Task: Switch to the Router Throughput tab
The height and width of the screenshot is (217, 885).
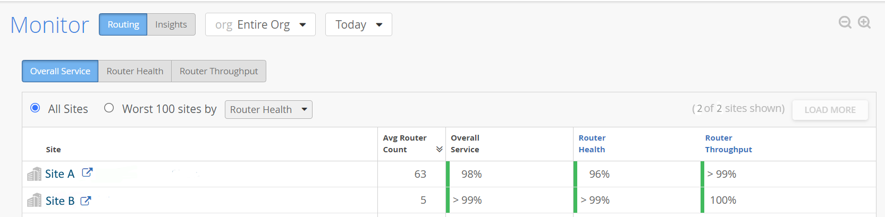Action: point(218,71)
